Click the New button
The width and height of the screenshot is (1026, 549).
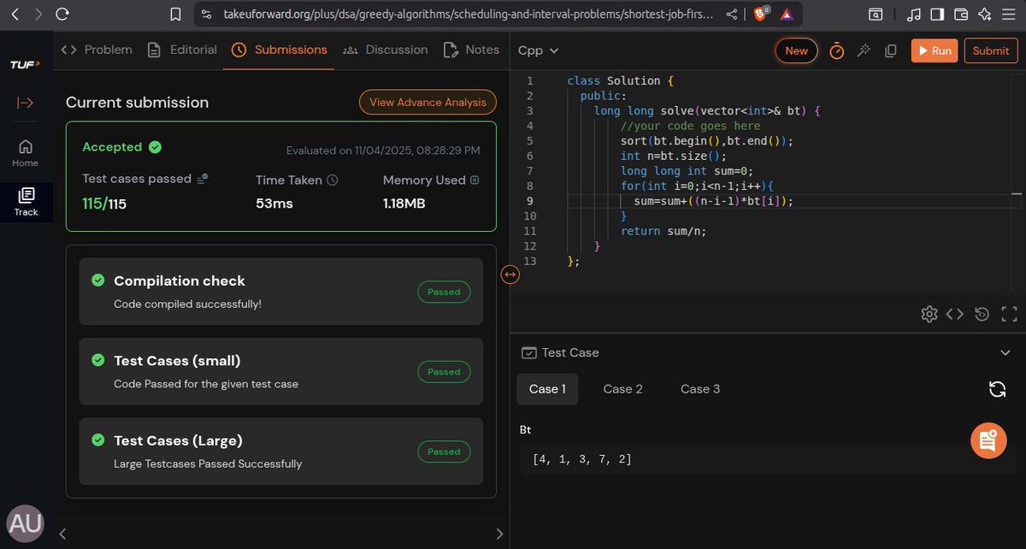pos(796,50)
